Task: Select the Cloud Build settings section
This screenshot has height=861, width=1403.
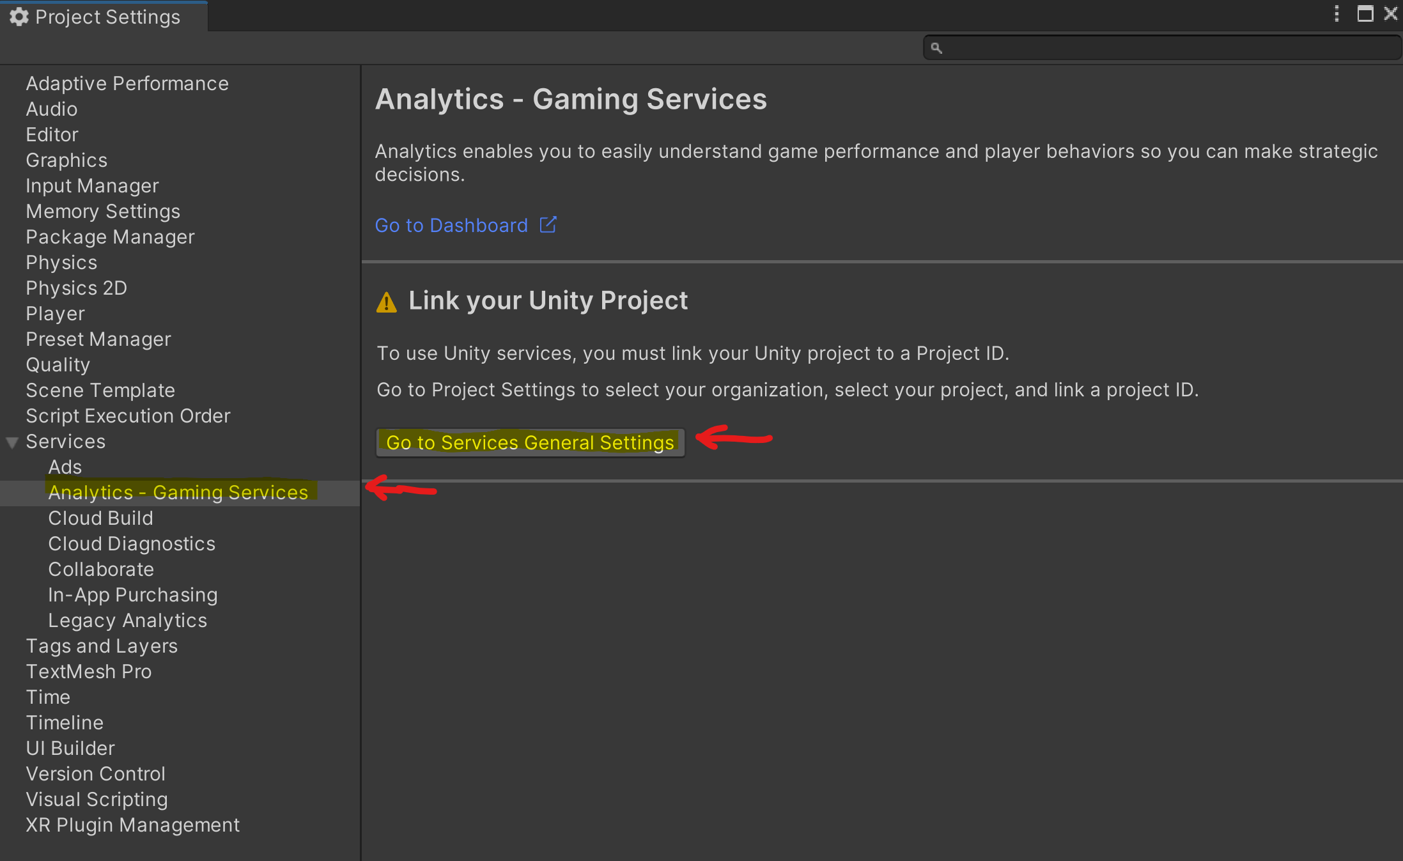Action: (x=100, y=518)
